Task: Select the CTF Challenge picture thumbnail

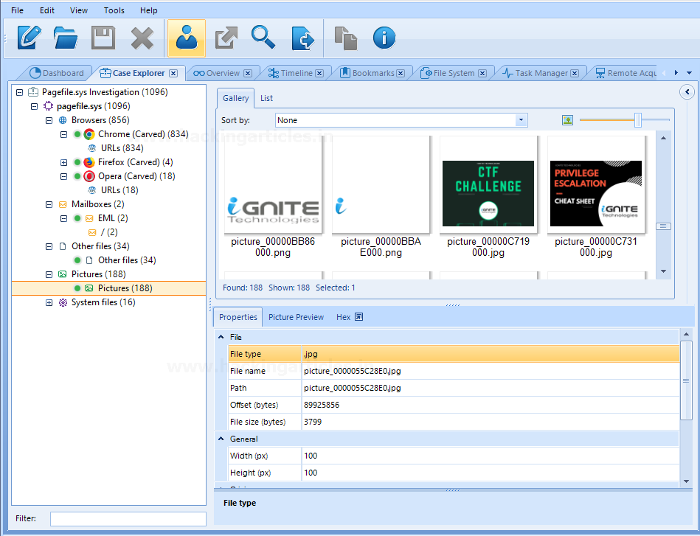Action: click(x=488, y=193)
